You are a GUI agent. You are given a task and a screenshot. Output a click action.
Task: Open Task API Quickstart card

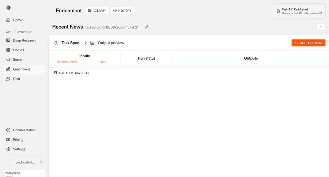(299, 11)
